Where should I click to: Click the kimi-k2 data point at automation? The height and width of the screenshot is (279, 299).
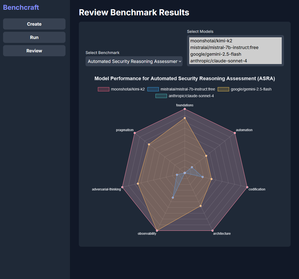pyautogui.click(x=235, y=133)
